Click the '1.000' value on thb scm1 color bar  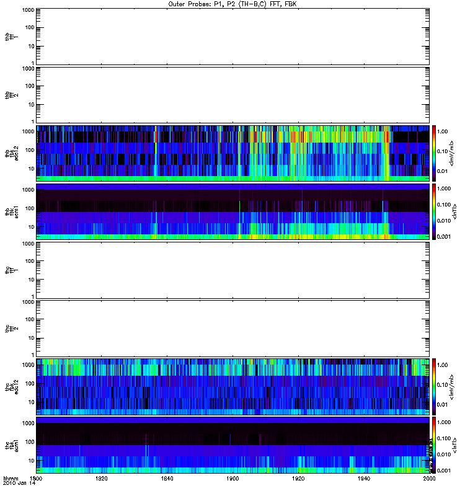[444, 188]
